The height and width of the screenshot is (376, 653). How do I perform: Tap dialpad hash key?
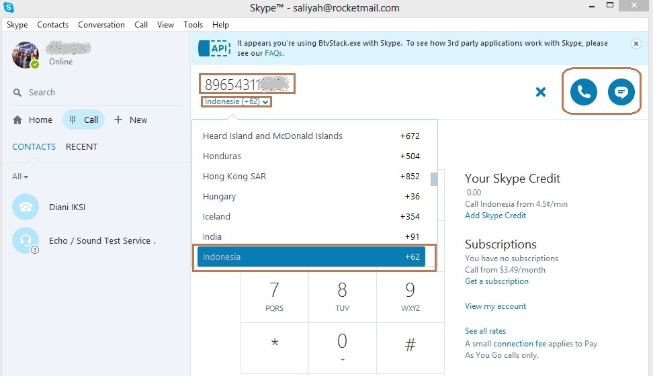pos(410,348)
